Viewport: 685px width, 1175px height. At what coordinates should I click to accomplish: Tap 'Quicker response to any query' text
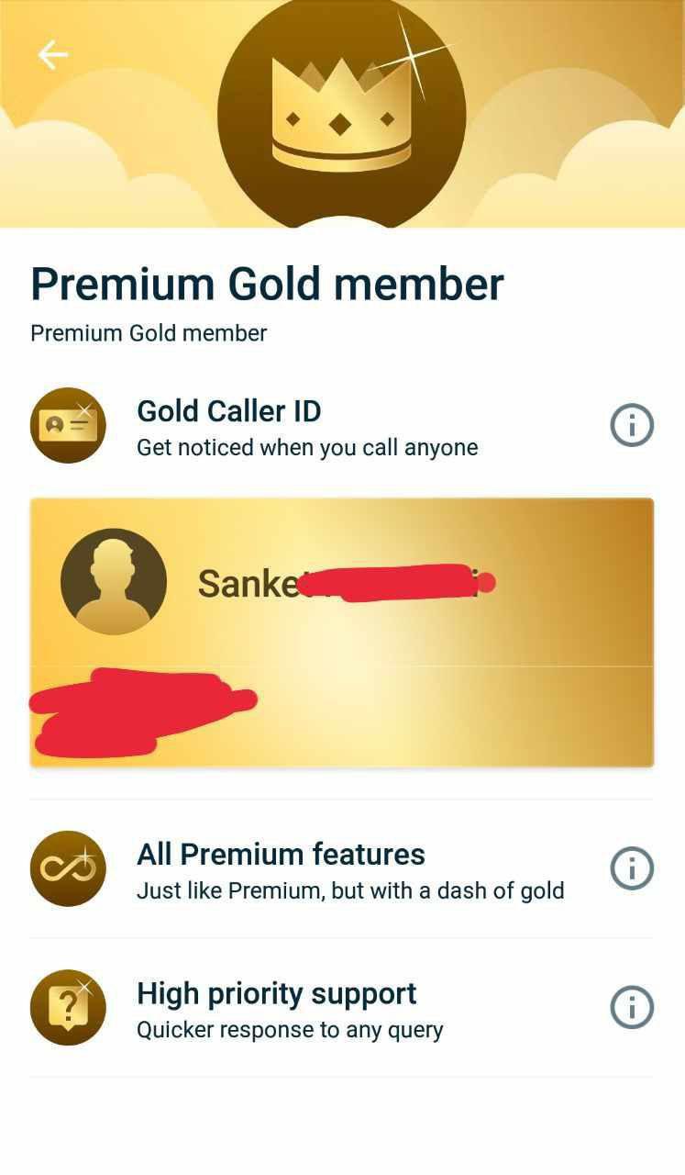(290, 1030)
